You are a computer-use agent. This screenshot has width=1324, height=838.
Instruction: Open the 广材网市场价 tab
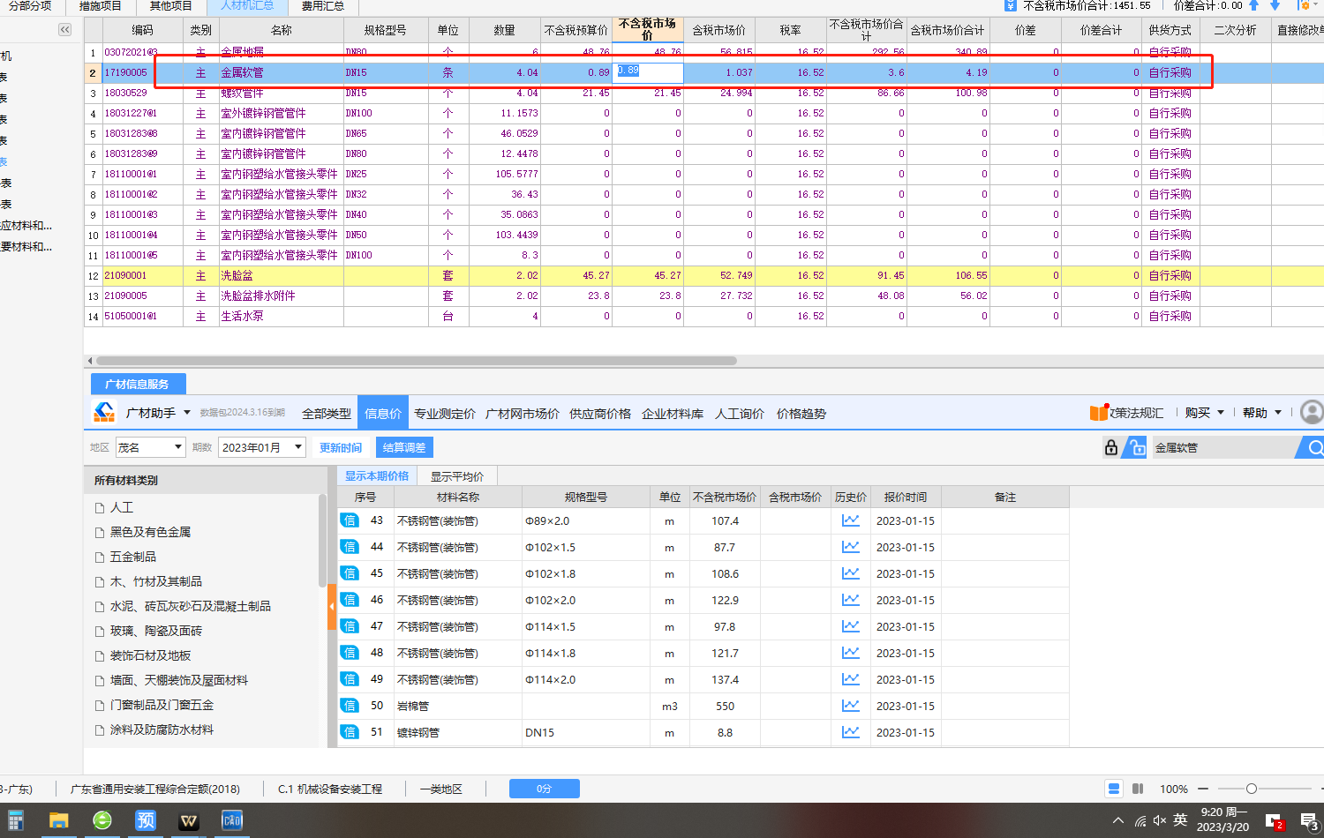point(523,413)
